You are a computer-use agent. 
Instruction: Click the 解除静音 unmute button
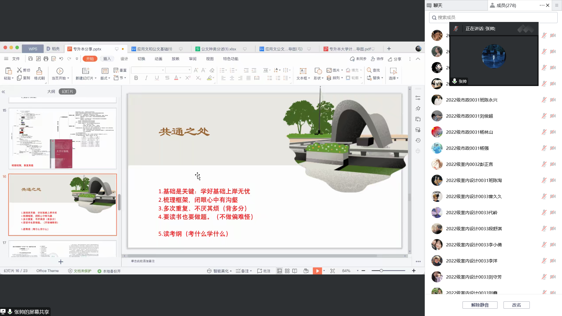click(480, 305)
